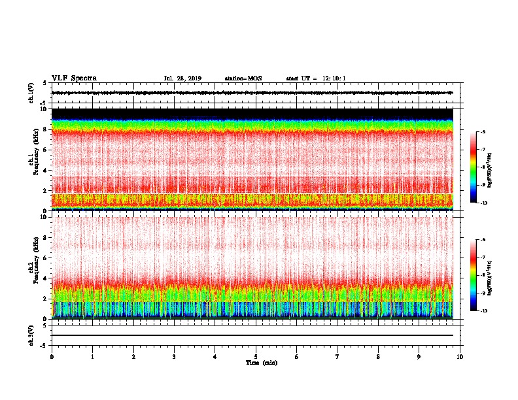Viewport: 518px width, 400px height.
Task: Click the ch.2 "Frequency (kHz)" axis label
Action: (x=36, y=260)
